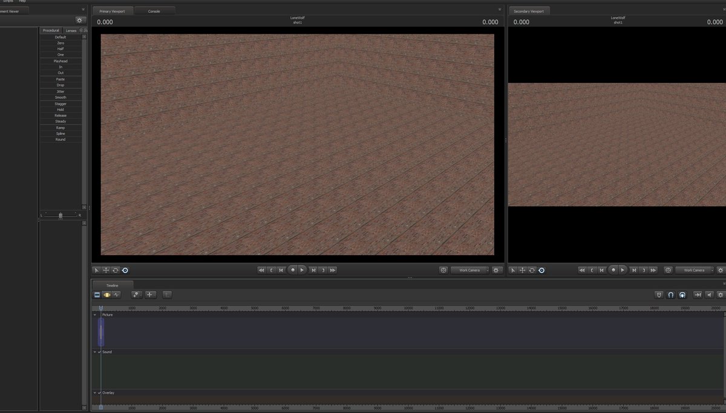Switch to the Lenses presets tab
726x413 pixels.
click(71, 30)
